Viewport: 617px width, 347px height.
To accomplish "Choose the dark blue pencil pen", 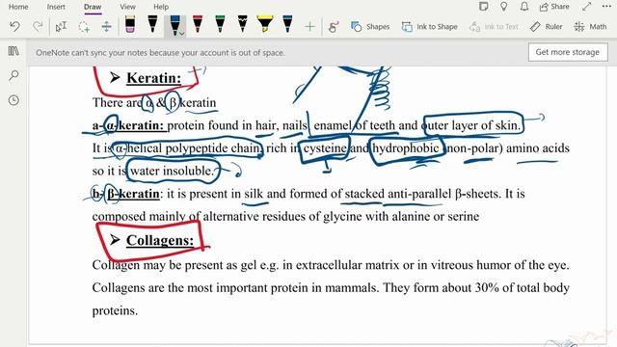I will [x=287, y=24].
